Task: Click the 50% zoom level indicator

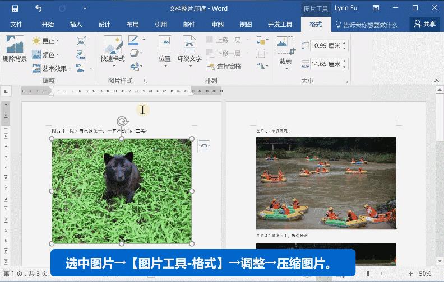Action: tap(425, 274)
